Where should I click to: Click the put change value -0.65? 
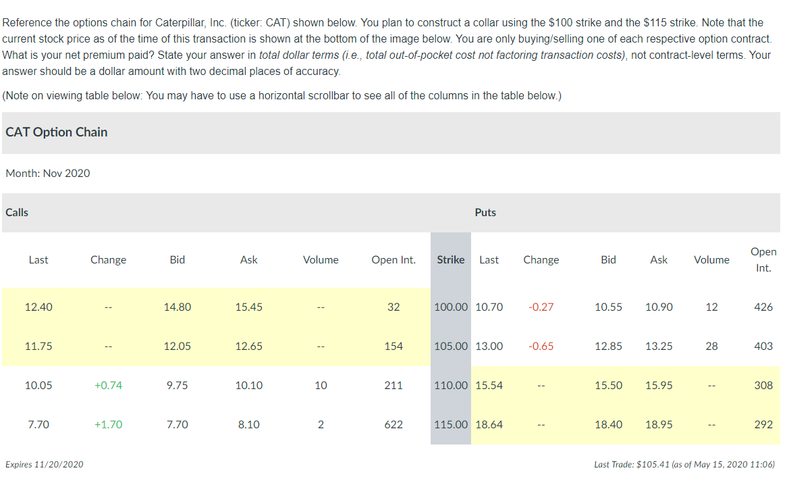tap(541, 346)
